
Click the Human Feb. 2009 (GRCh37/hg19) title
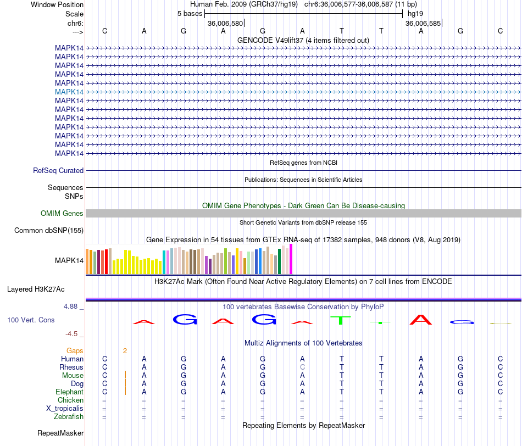click(x=245, y=4)
